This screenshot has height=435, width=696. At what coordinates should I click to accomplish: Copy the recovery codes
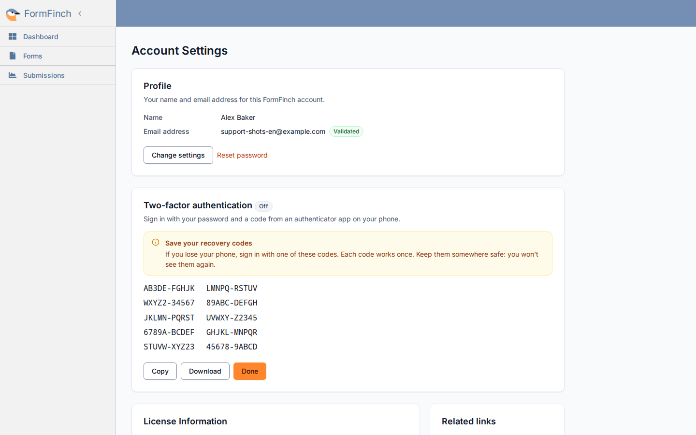[x=160, y=371]
